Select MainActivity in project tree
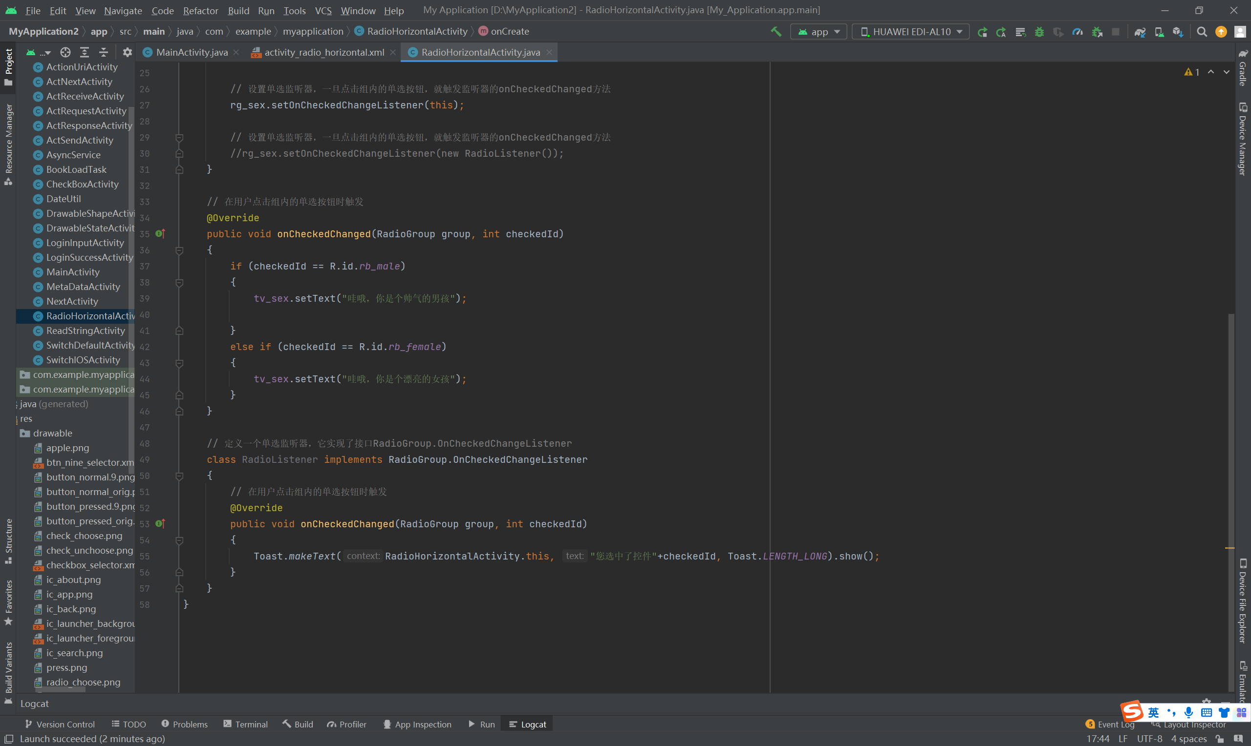This screenshot has height=746, width=1251. click(73, 272)
